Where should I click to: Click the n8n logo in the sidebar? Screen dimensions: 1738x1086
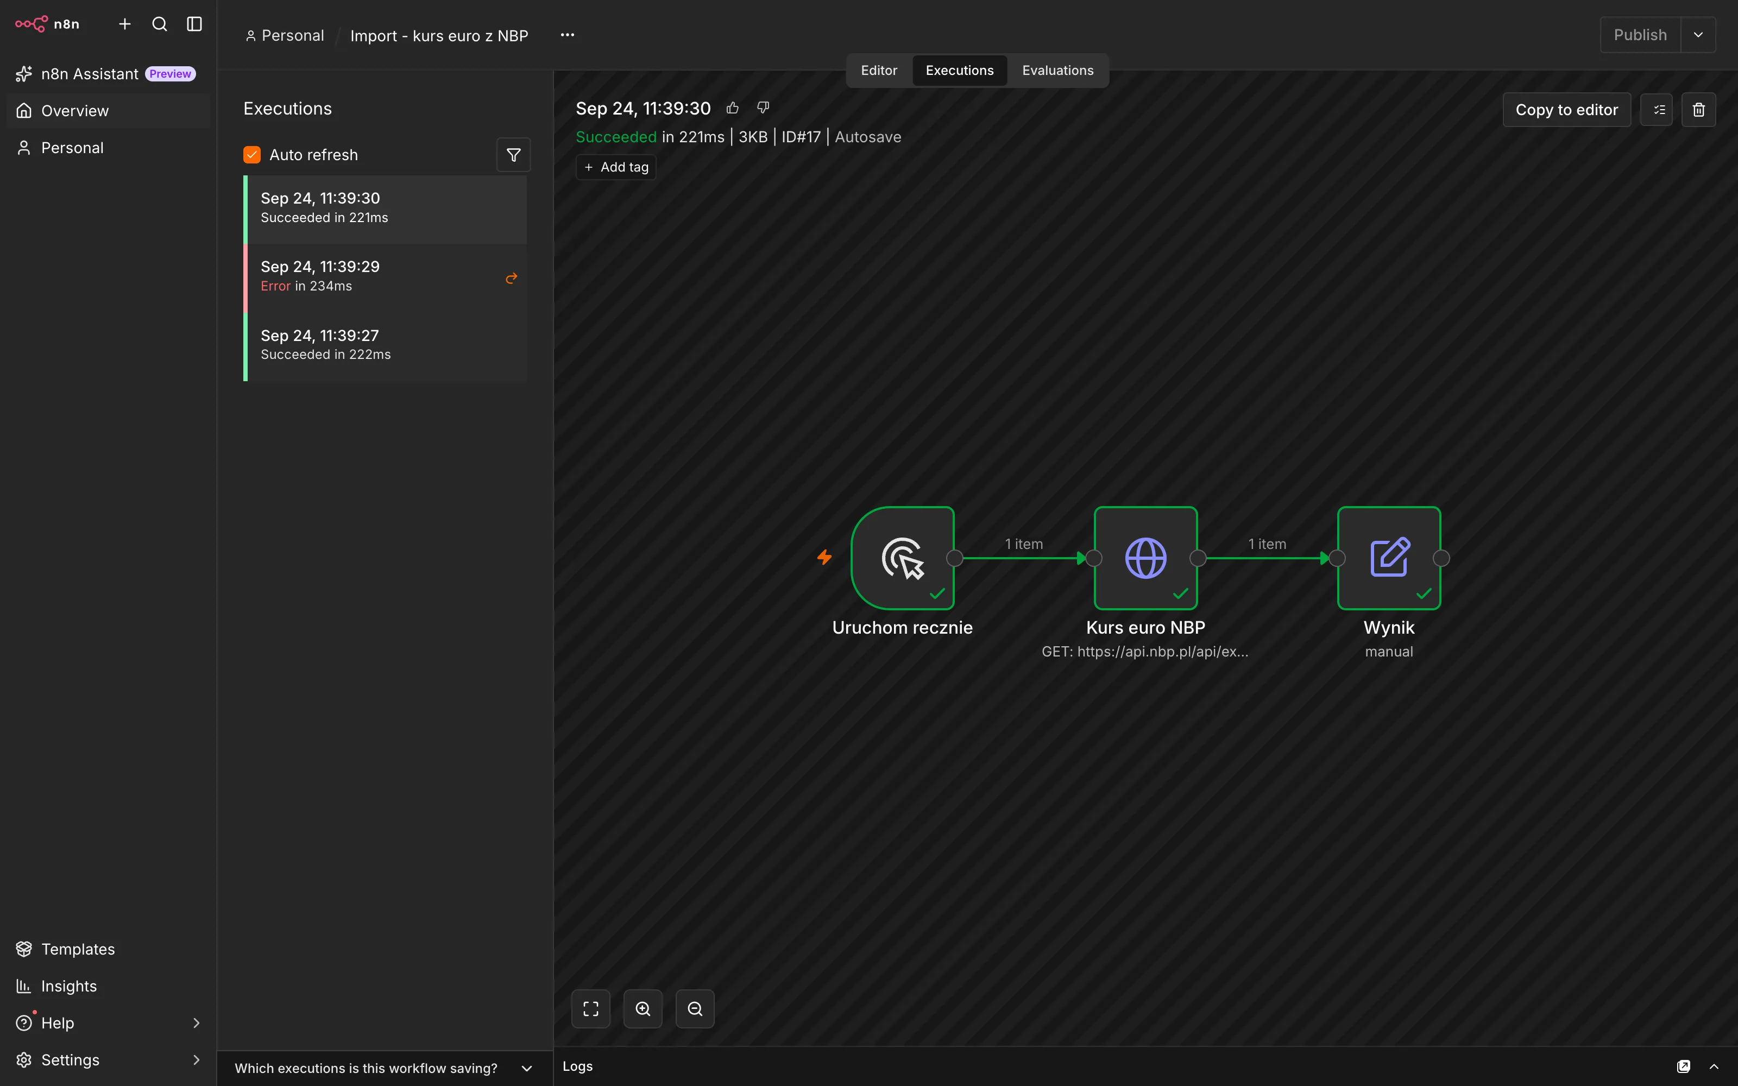[47, 24]
